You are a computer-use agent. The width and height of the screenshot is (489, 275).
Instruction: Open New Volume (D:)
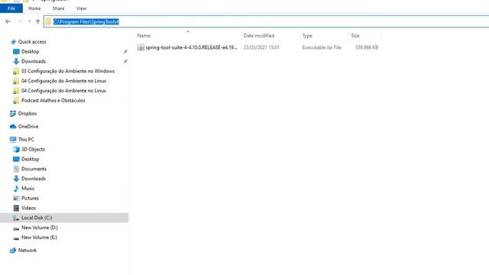[40, 228]
